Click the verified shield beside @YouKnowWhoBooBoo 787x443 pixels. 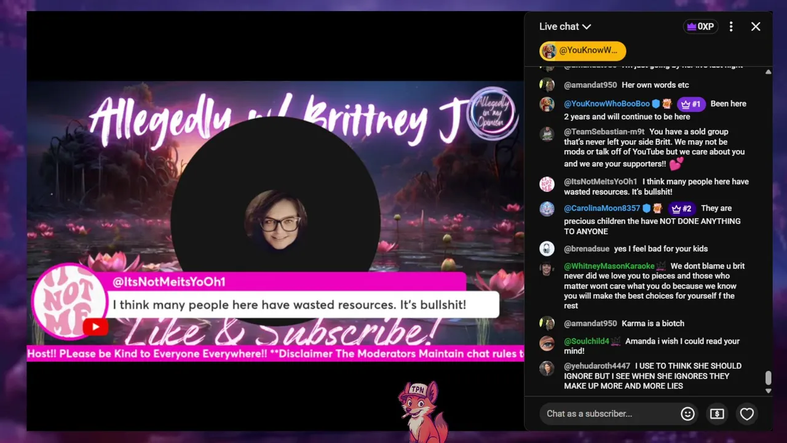click(x=656, y=104)
